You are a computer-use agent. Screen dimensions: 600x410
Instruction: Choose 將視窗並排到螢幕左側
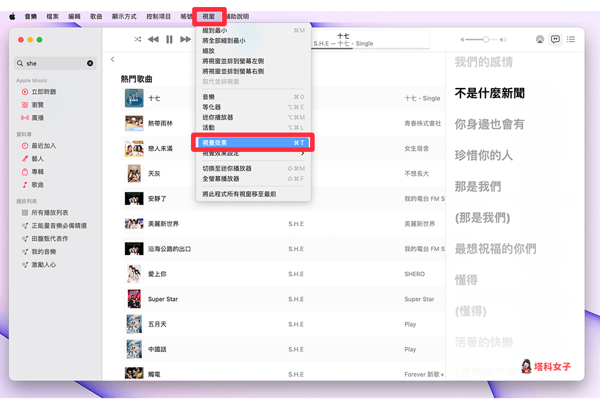(253, 61)
